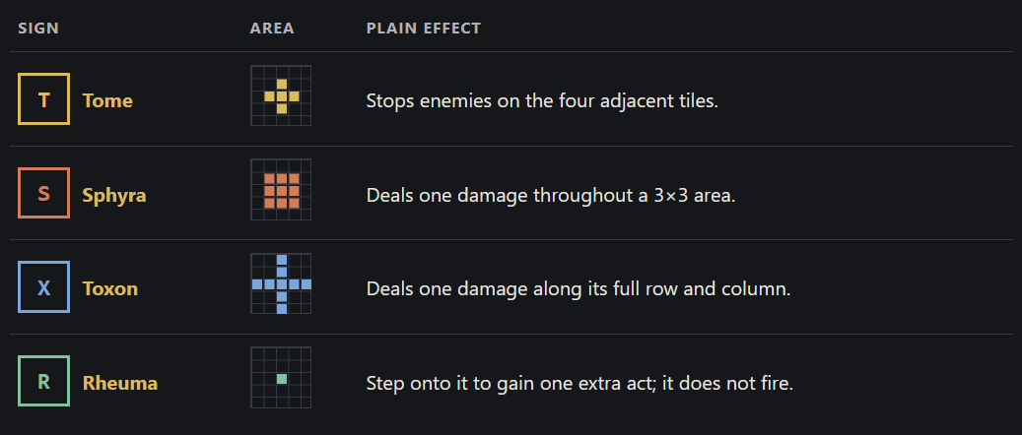This screenshot has width=1022, height=435.
Task: Click the SIGN column header
Action: tap(38, 29)
